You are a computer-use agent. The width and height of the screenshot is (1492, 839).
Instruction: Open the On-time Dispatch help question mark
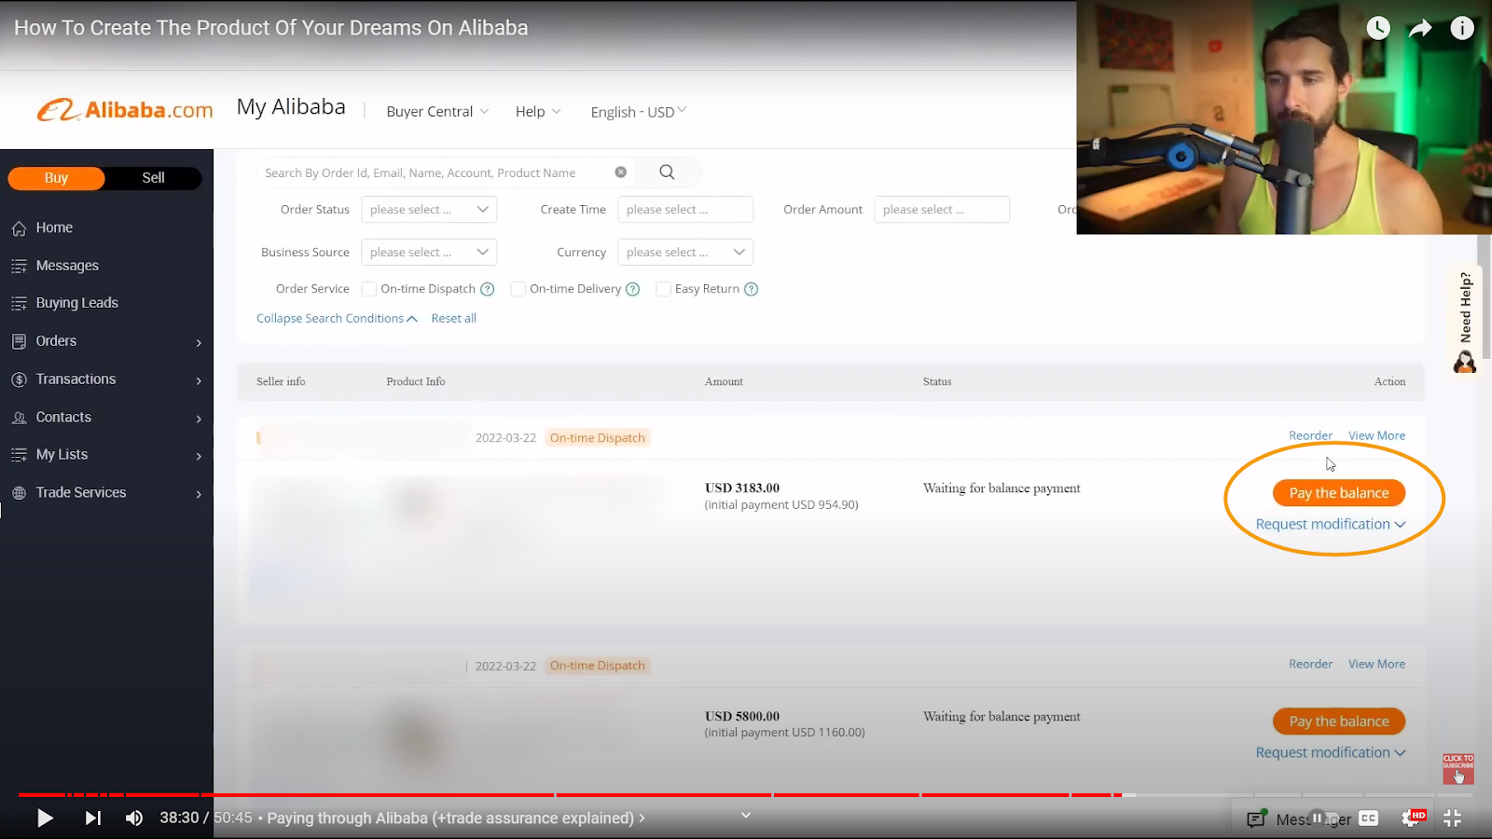(487, 289)
